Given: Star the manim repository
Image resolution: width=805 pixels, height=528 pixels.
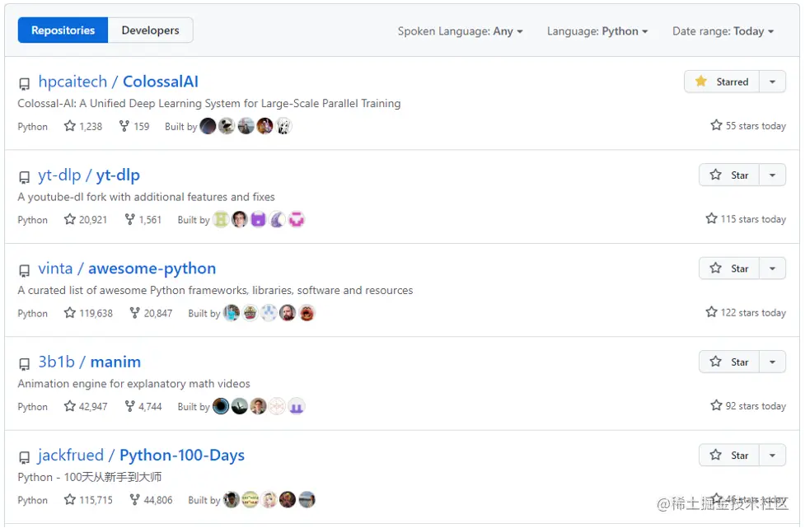Looking at the screenshot, I should tap(729, 362).
